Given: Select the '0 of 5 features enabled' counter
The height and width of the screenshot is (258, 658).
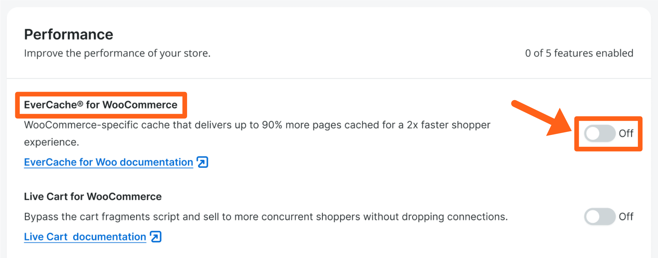Looking at the screenshot, I should (x=579, y=53).
